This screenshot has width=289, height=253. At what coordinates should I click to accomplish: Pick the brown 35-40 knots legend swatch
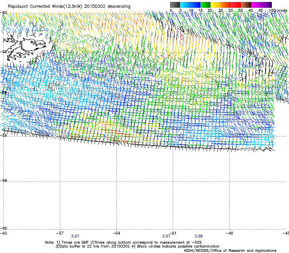coord(246,5)
